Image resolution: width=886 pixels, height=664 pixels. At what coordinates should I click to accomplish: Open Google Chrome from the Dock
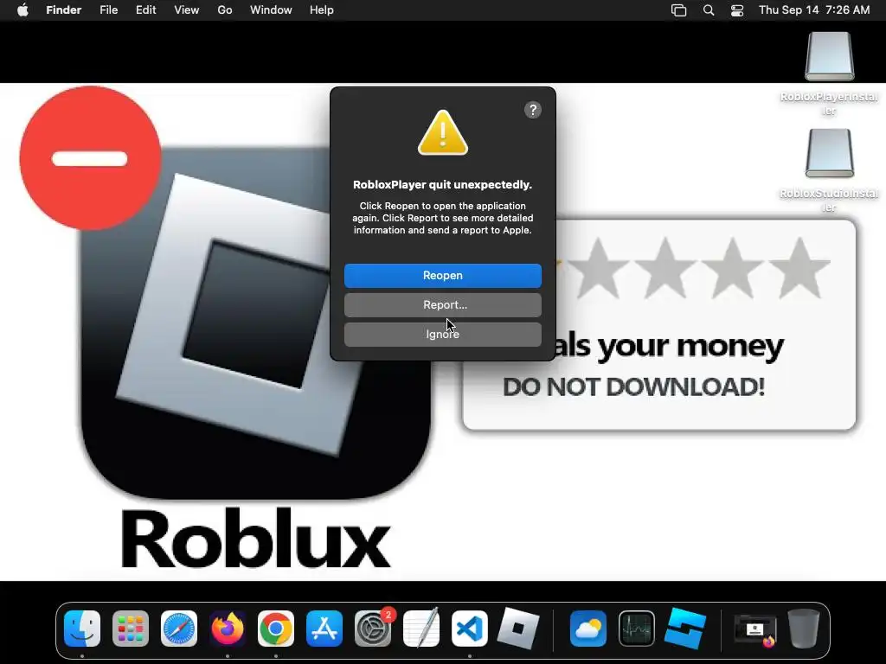pos(276,629)
